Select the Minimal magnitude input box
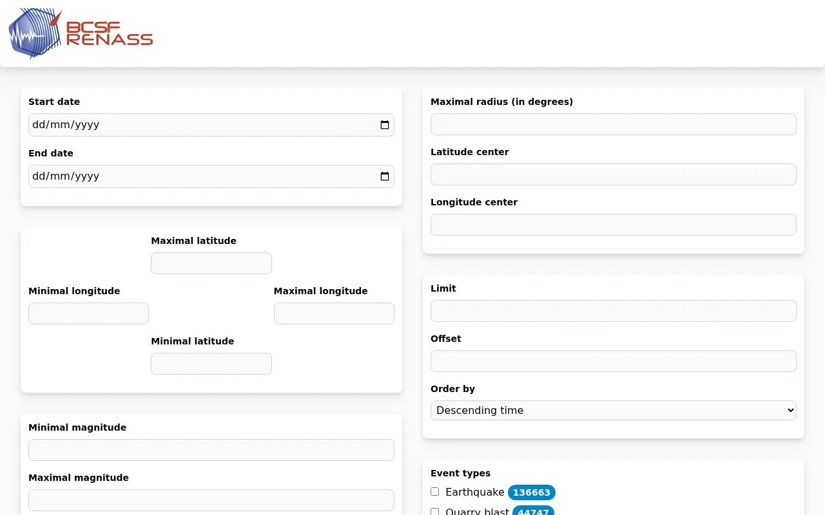 tap(211, 450)
